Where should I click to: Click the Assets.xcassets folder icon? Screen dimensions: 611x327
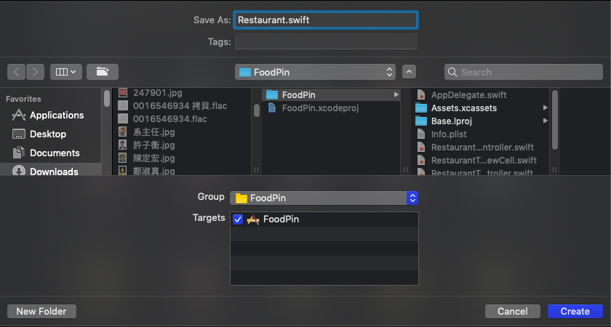pos(420,108)
